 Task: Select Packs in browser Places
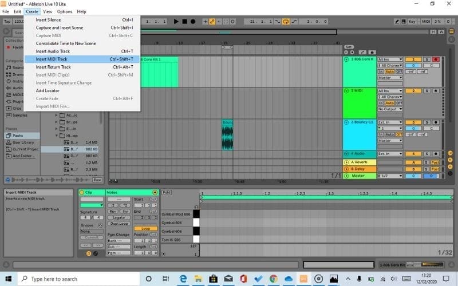22,136
